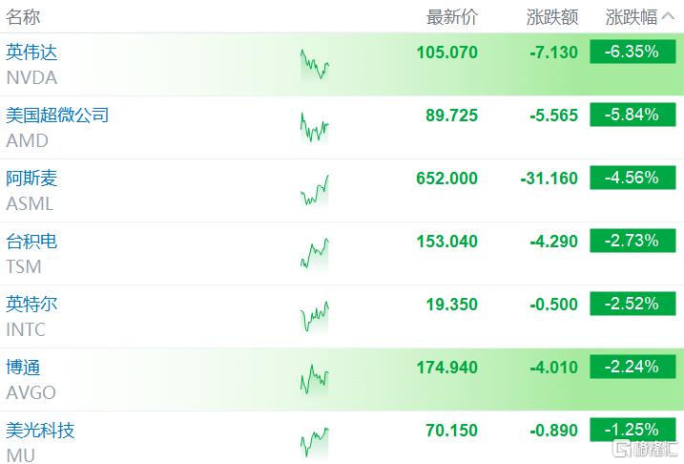Open INTC sparkline mini chart
The image size is (684, 464).
click(315, 316)
